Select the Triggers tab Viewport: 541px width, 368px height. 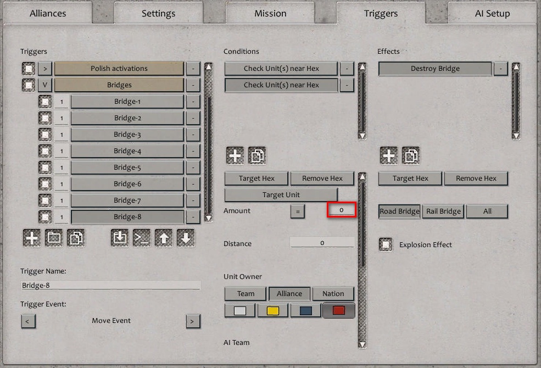click(x=381, y=13)
